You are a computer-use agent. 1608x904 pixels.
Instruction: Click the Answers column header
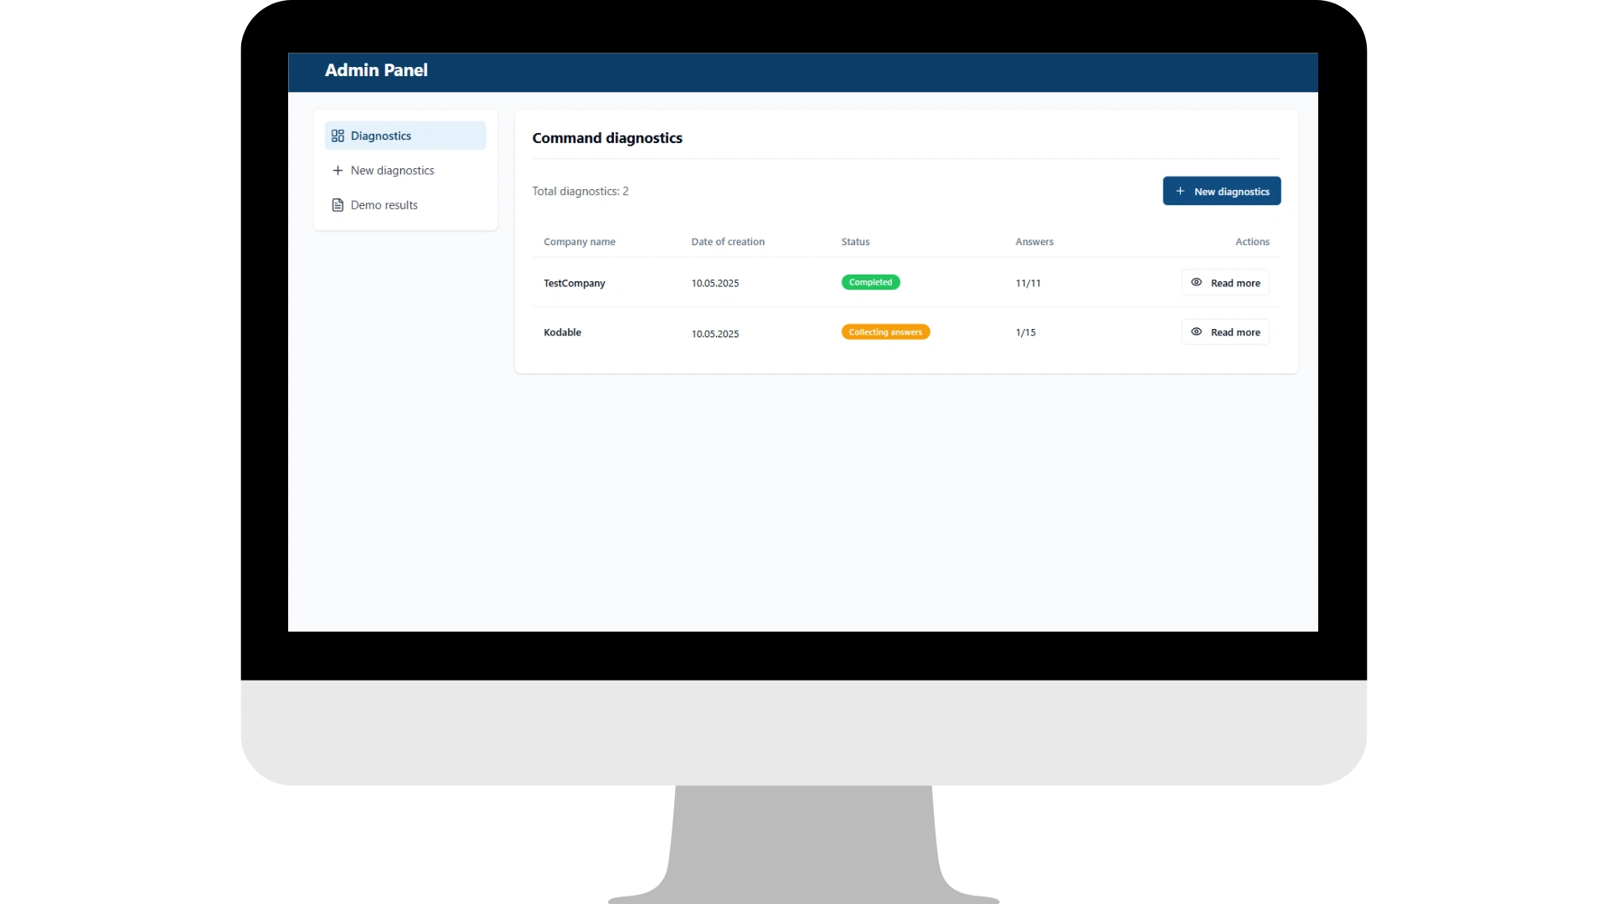[x=1034, y=242]
